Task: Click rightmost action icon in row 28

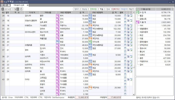Action: (131, 16)
